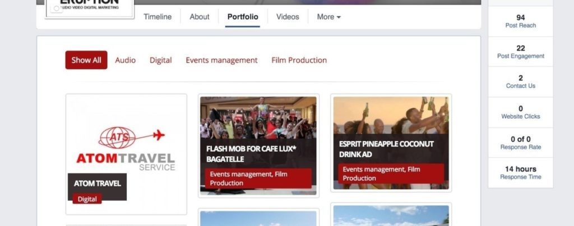View the 94 Post Reach stat
Image resolution: width=574 pixels, height=226 pixels.
click(x=521, y=21)
